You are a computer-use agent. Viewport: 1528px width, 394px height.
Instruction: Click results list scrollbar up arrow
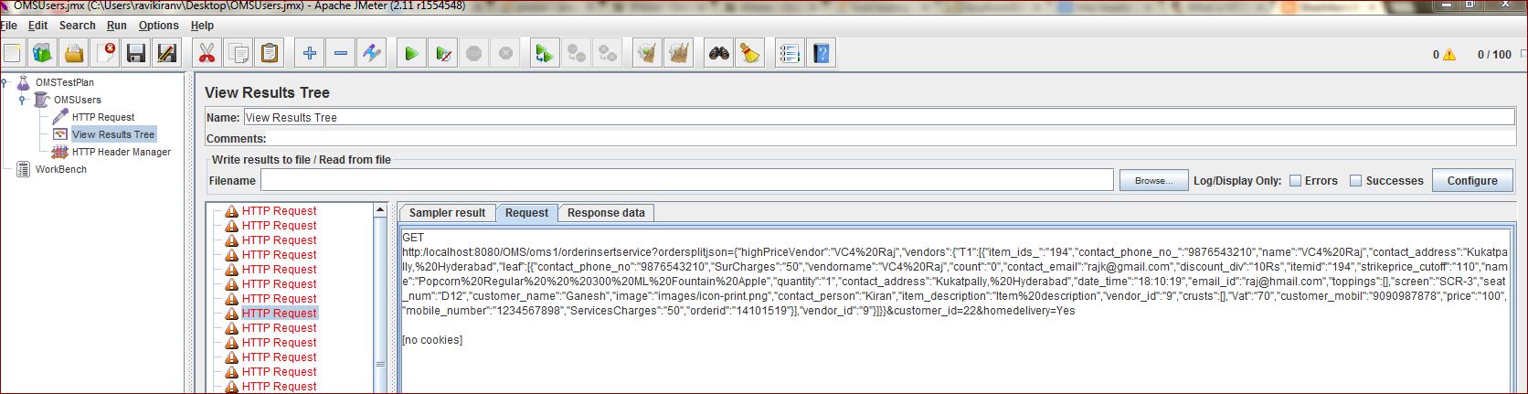click(380, 210)
